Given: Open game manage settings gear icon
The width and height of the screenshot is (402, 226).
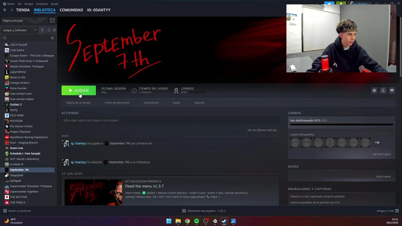Looking at the screenshot, I should [374, 90].
